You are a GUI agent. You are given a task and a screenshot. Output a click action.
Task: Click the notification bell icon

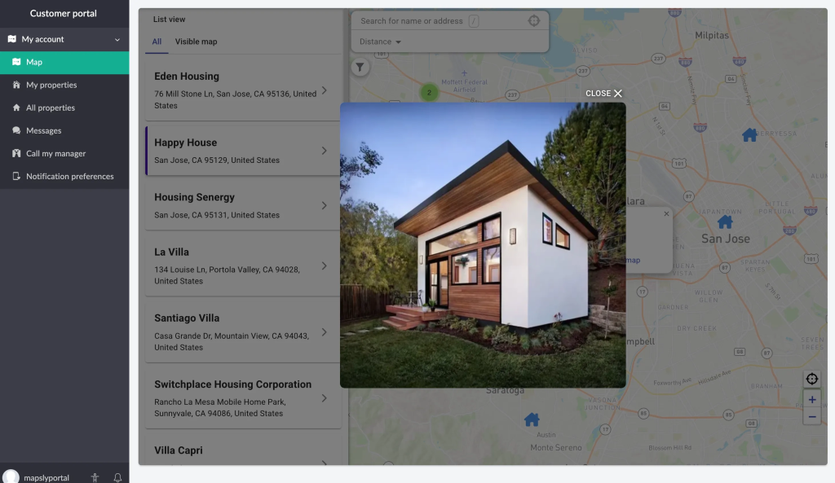pos(117,477)
